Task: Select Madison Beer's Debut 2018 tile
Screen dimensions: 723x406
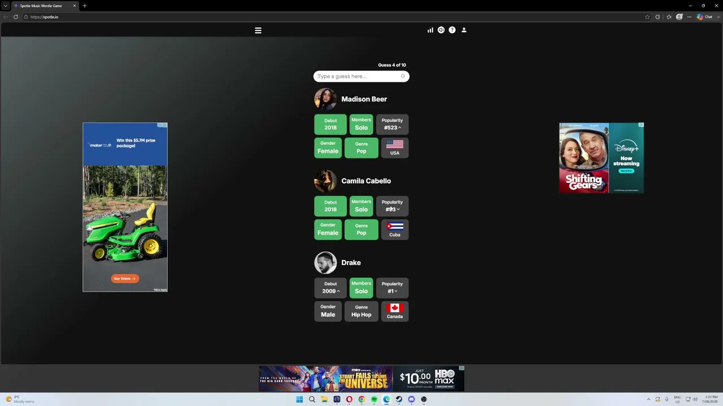Action: tap(330, 124)
